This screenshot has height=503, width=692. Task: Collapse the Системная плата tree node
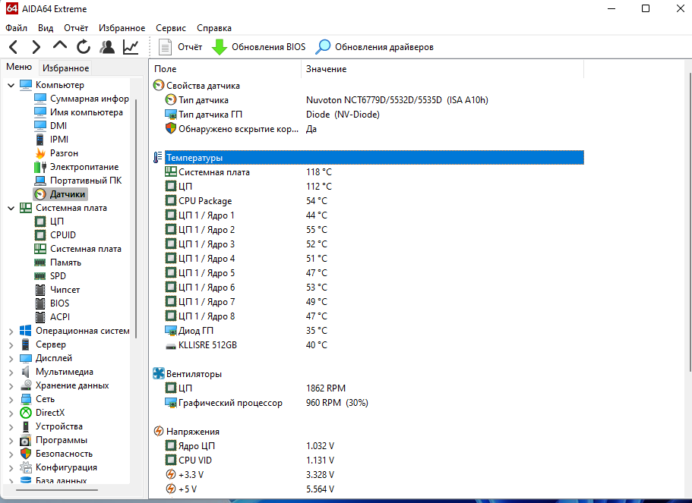11,208
